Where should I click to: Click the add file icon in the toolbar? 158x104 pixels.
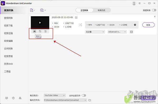pyautogui.click(x=32, y=10)
